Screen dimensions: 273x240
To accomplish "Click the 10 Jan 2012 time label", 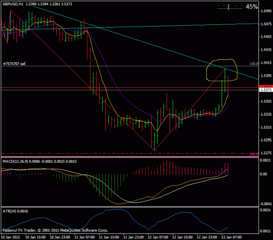I will pyautogui.click(x=10, y=237).
